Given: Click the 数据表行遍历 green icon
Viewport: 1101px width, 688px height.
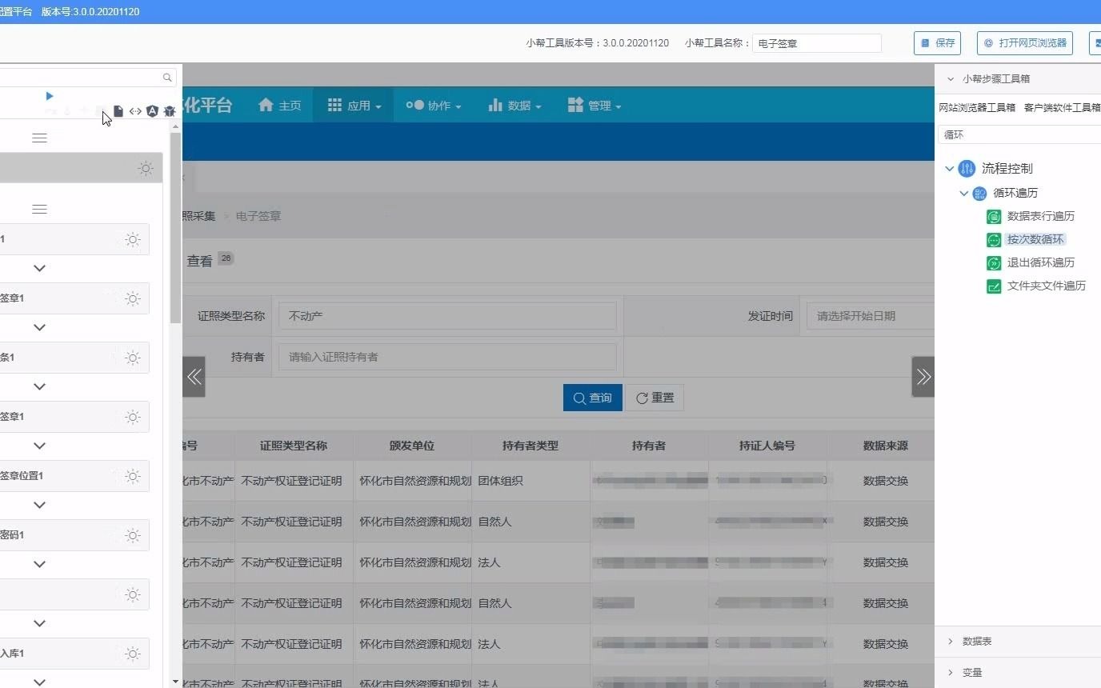Looking at the screenshot, I should (x=994, y=216).
